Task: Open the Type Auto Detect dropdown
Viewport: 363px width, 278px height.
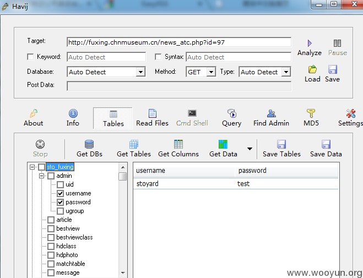Action: point(286,72)
